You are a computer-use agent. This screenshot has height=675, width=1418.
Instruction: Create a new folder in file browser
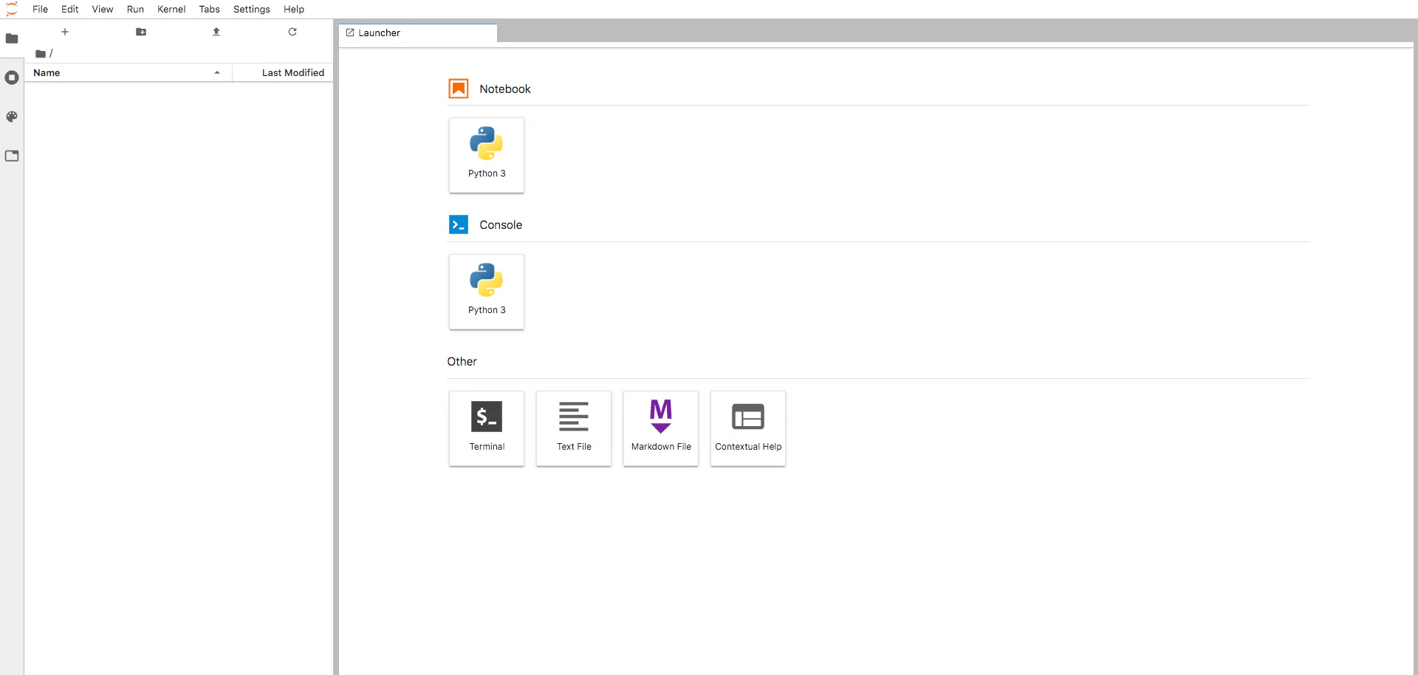coord(141,32)
